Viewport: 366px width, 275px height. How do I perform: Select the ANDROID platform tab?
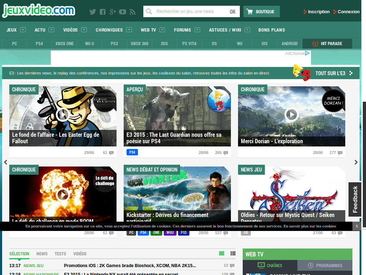(x=290, y=43)
